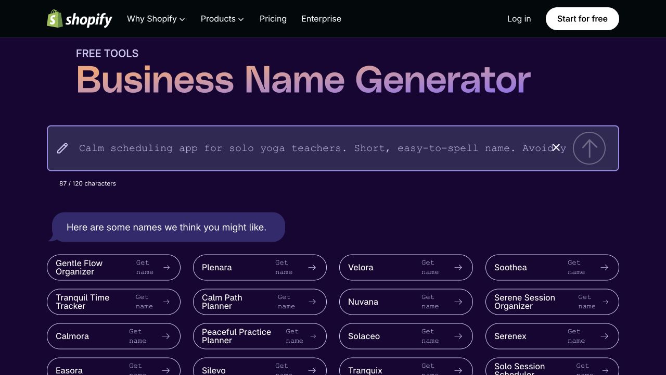Clear the prompt with the X icon
The height and width of the screenshot is (375, 666).
click(x=556, y=147)
